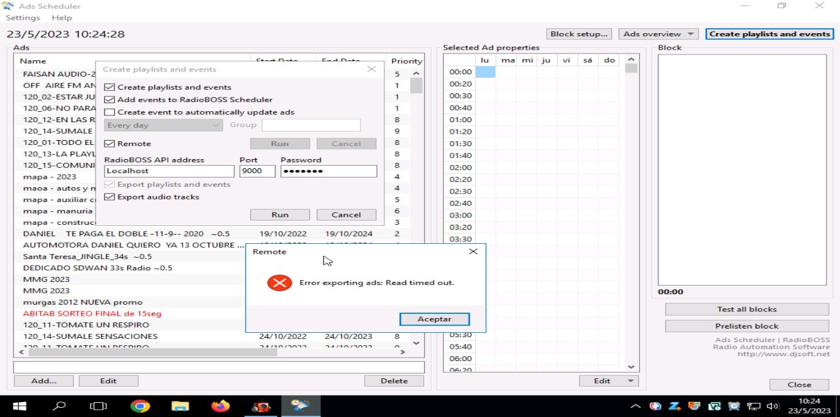
Task: Close the Create playlists and events dialog
Action: point(371,69)
